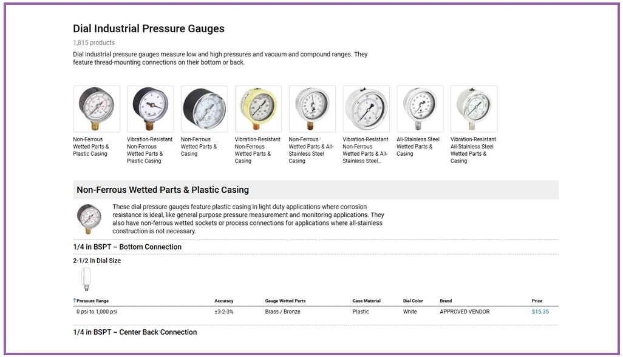This screenshot has height=357, width=623.
Task: Click the sort arrow beside Pressure Range
Action: (75, 301)
